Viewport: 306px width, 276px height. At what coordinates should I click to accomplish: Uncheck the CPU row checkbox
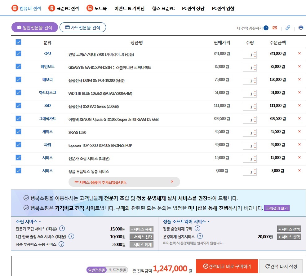point(18,54)
